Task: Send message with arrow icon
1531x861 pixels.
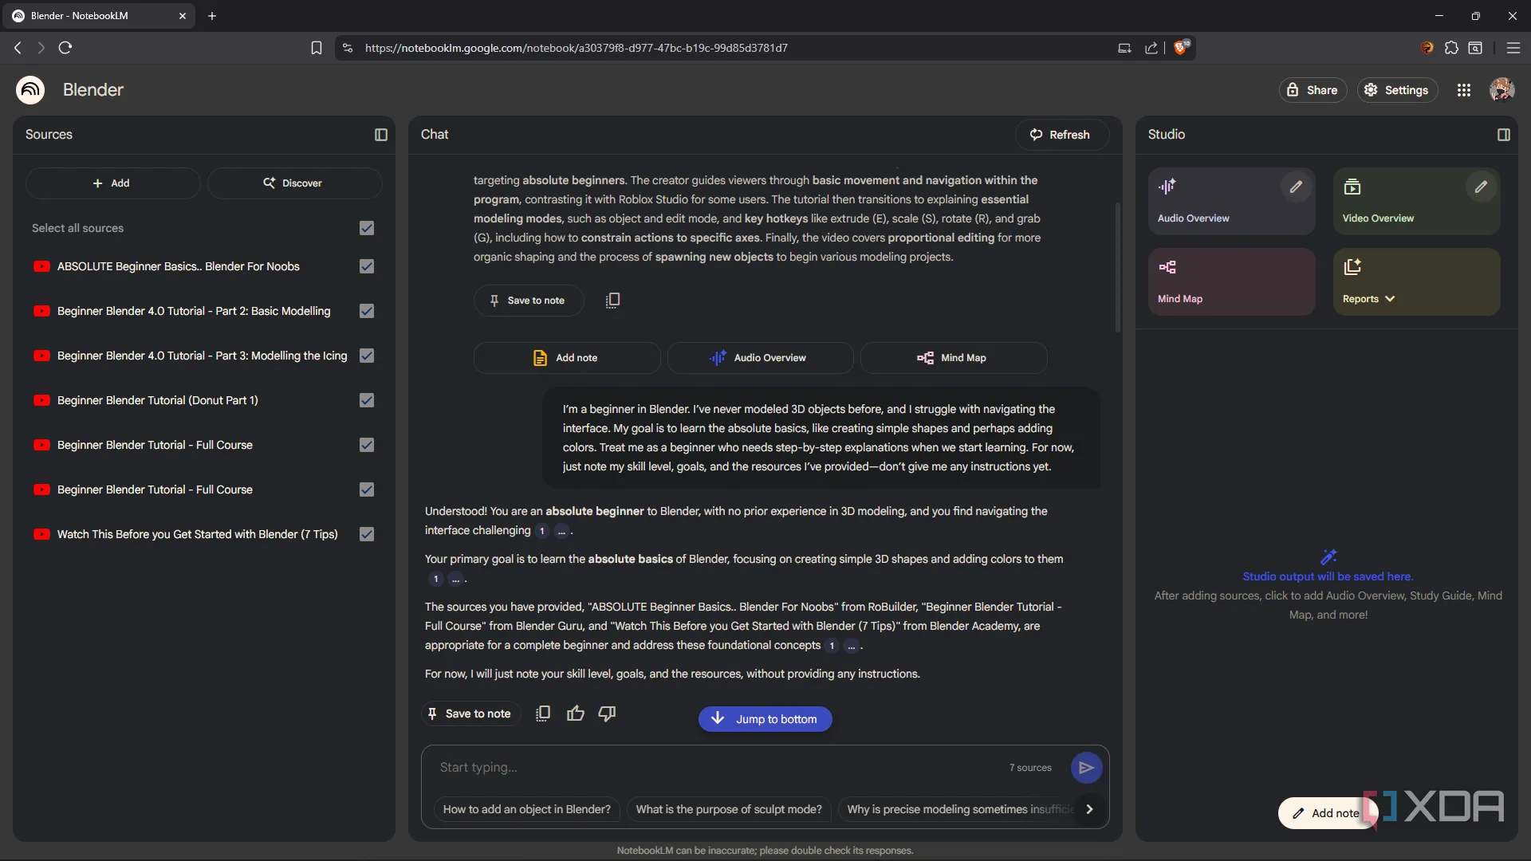Action: [1086, 768]
